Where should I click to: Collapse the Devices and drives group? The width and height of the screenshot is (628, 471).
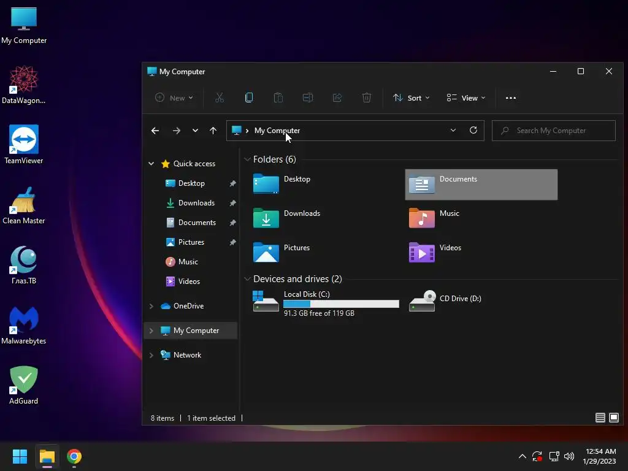(247, 279)
